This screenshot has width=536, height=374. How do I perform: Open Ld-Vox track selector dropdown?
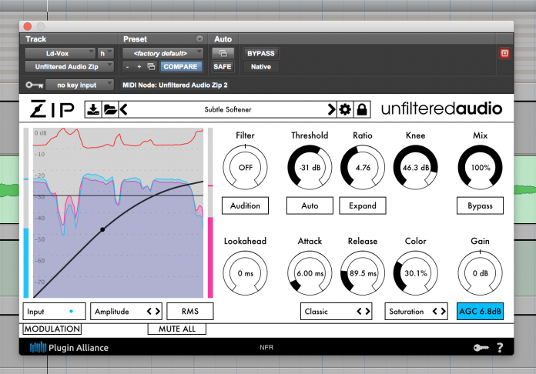pos(60,53)
